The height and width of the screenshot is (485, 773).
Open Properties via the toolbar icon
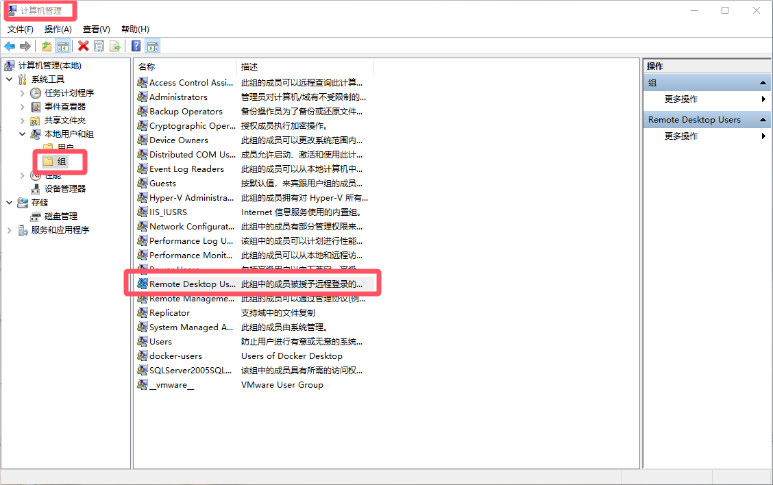click(x=99, y=47)
